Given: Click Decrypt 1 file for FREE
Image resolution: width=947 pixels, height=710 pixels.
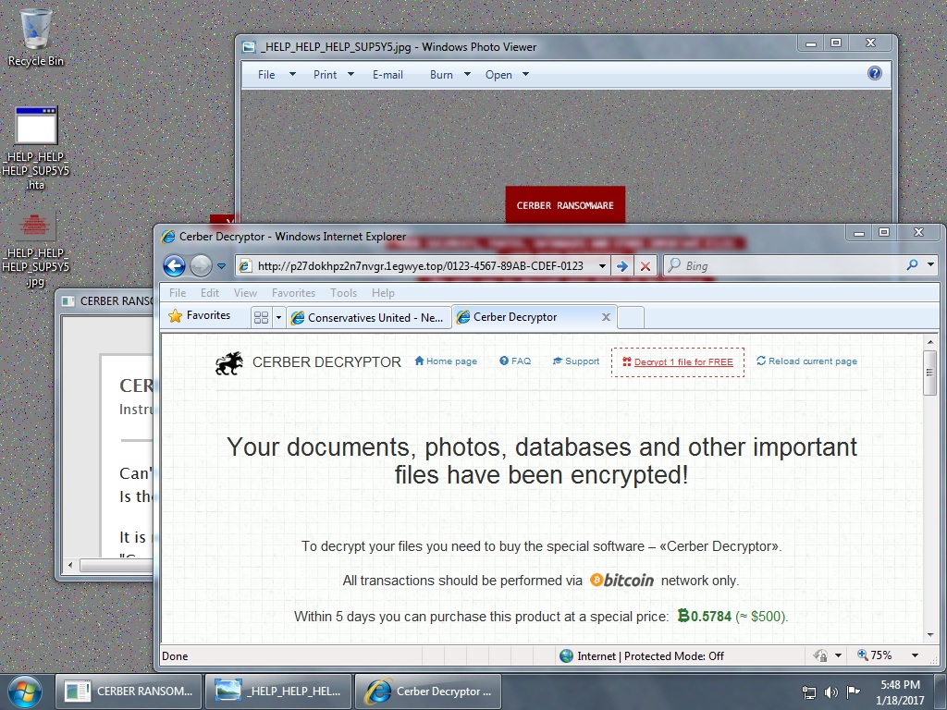Looking at the screenshot, I should 678,361.
